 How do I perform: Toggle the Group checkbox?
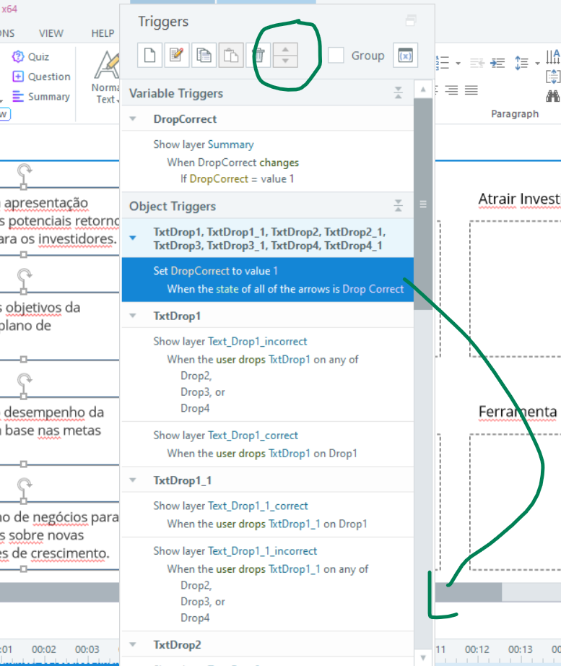pos(336,56)
